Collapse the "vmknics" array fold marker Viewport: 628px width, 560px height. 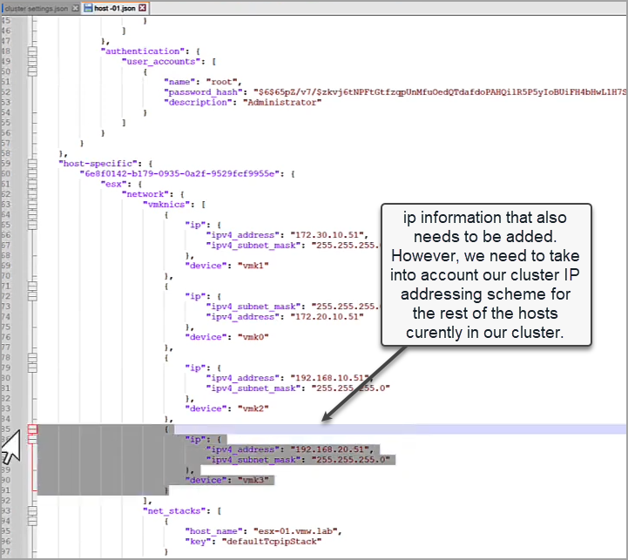pyautogui.click(x=32, y=205)
